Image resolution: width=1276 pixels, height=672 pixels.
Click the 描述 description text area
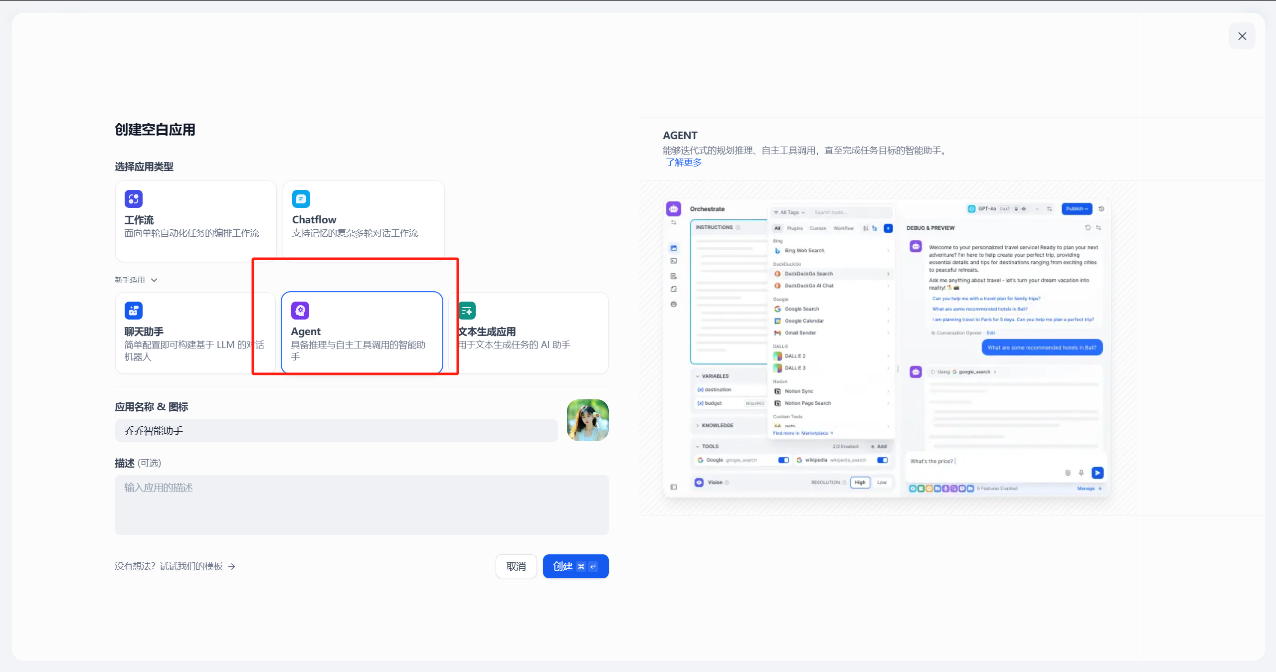point(362,504)
